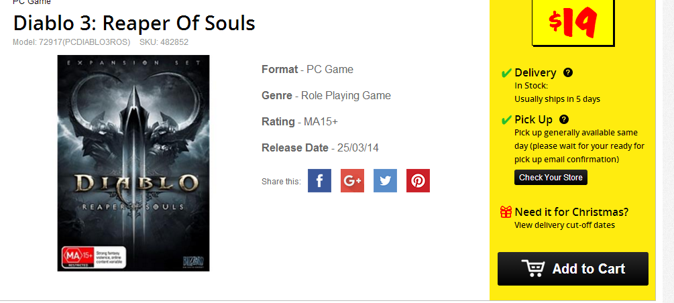The width and height of the screenshot is (674, 303).
Task: Share via Google Plus icon
Action: pyautogui.click(x=352, y=181)
